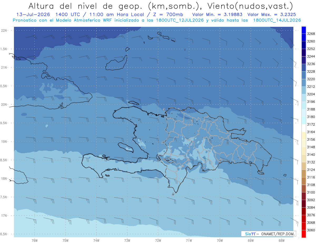Screen dimensions: 316x244
Task: Click the '3116' colorbar value
Action: [x=311, y=177]
